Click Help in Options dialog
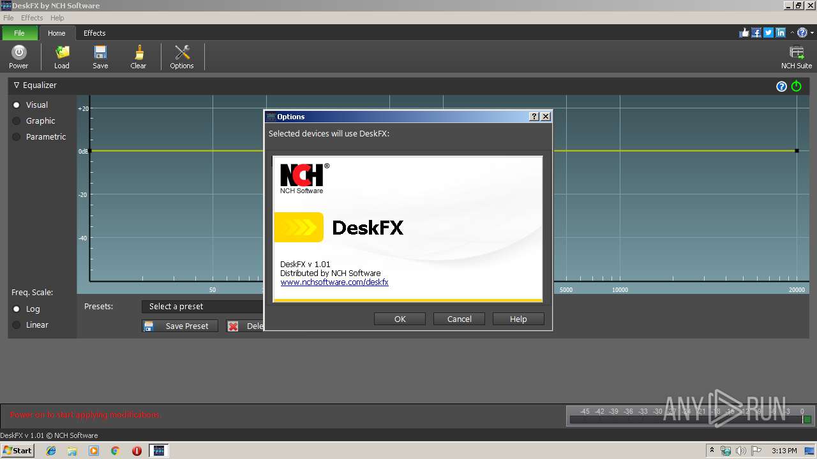817x459 pixels. pos(518,319)
